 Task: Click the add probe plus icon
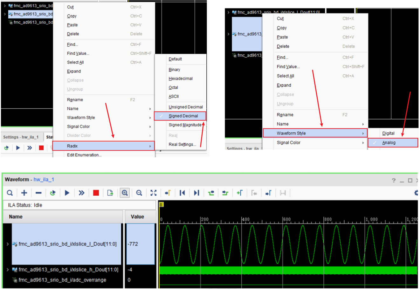tap(24, 193)
